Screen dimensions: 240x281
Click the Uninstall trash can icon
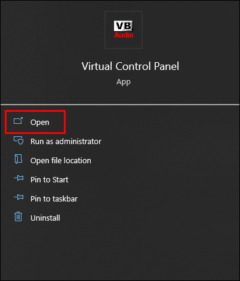(18, 216)
